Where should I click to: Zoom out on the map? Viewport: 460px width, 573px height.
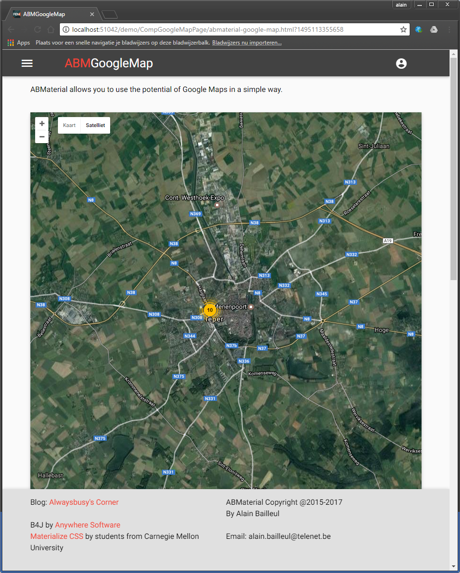point(42,136)
